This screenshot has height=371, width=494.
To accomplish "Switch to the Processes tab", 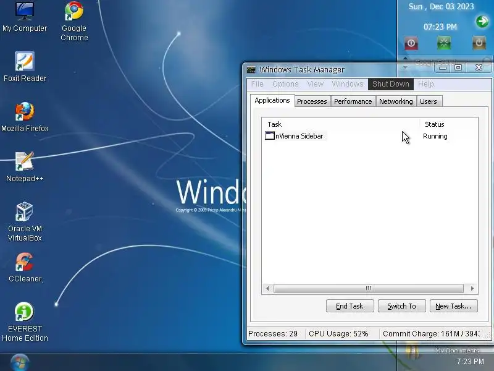I will point(312,101).
